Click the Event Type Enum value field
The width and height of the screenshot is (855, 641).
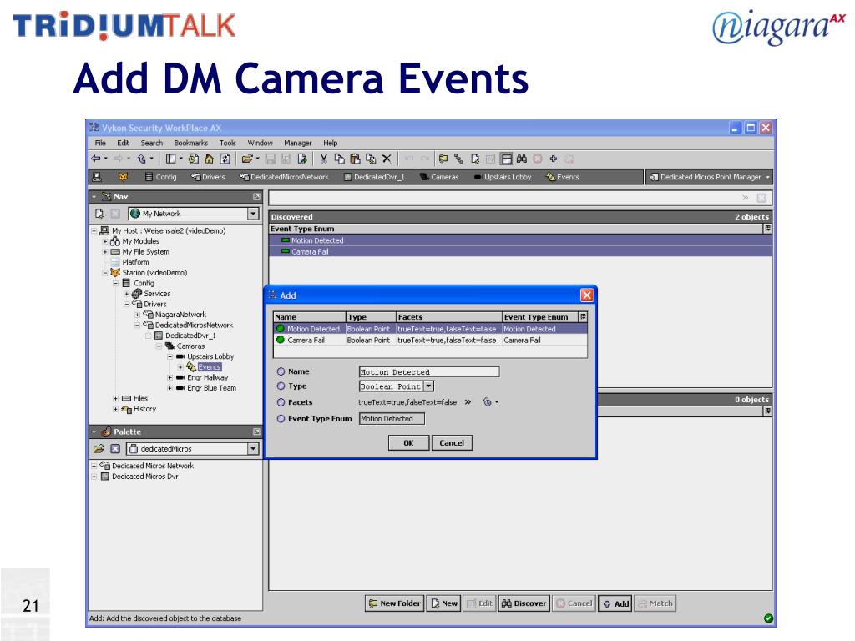[x=392, y=419]
